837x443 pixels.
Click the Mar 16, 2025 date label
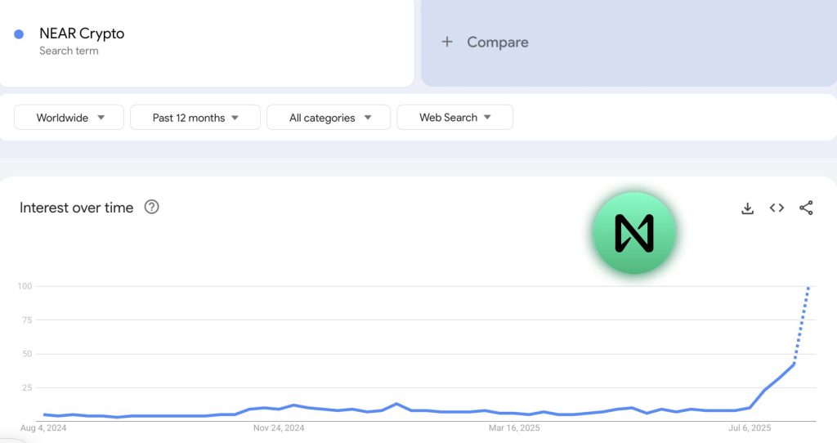514,428
